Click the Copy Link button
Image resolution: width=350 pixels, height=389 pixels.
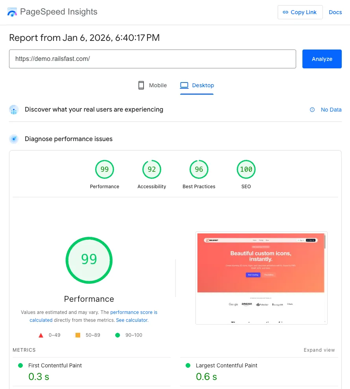(x=300, y=12)
